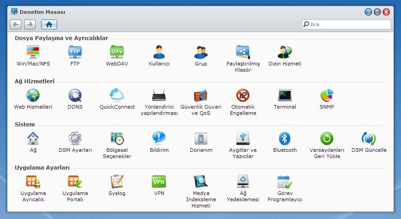Open the Bluetooth settings icon
Viewport: 401px width, 219px height.
(x=285, y=139)
